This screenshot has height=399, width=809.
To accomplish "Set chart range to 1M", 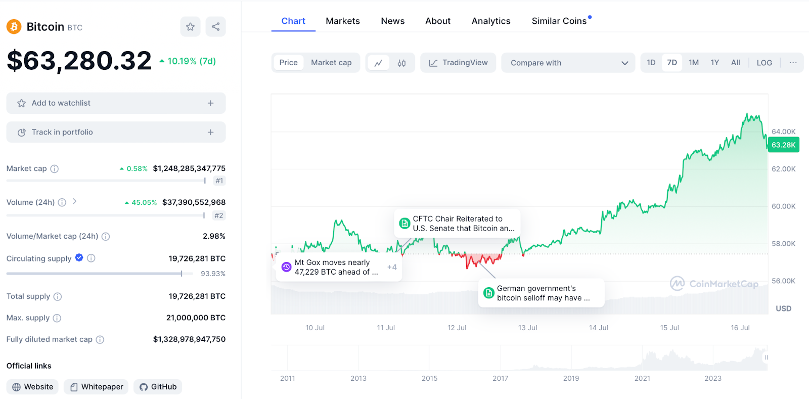I will tap(694, 63).
